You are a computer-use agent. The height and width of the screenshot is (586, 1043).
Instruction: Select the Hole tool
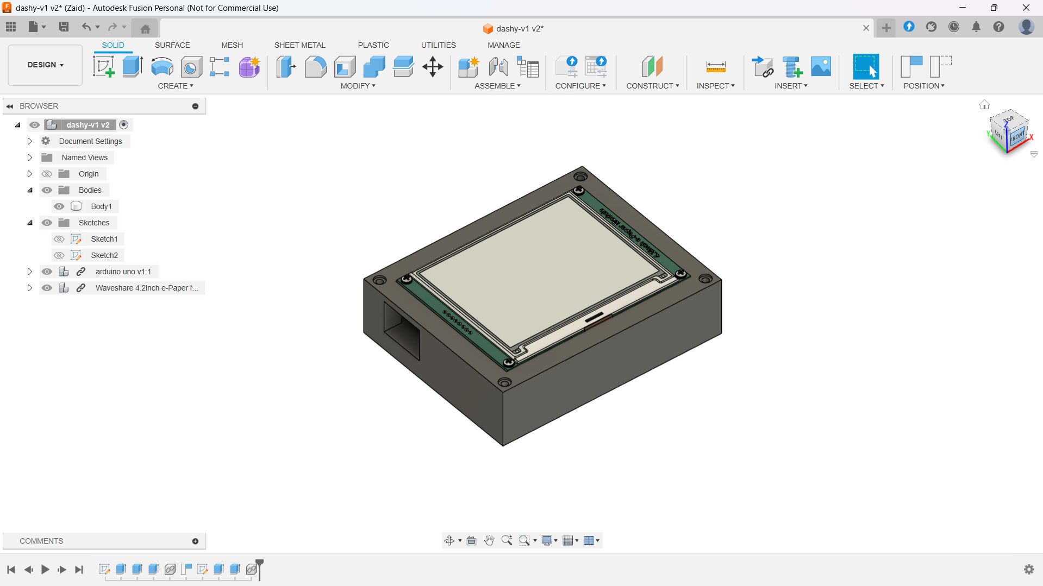(x=191, y=67)
